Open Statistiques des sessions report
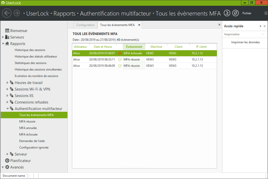Viewport: 268px width, 179px height. (30, 63)
